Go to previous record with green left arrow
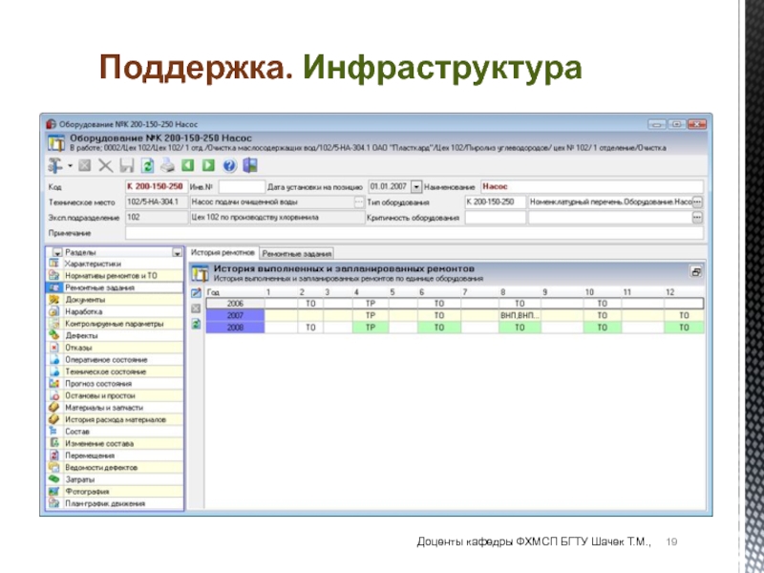 [183, 166]
